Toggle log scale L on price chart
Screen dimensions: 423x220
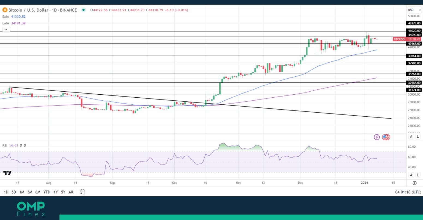coord(418,137)
